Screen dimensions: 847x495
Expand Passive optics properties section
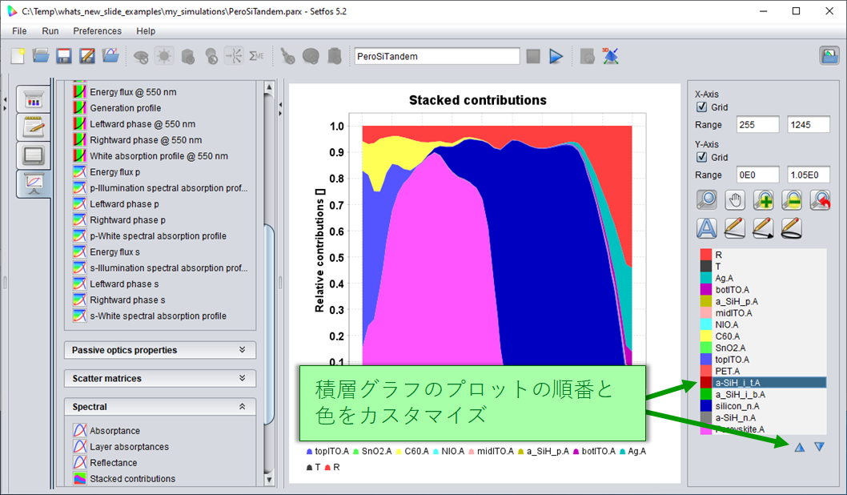(160, 350)
